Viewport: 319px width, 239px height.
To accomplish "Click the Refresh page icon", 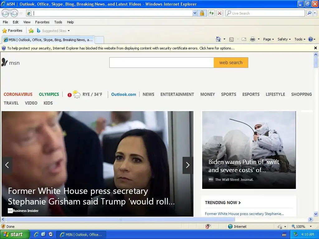I will coord(212,13).
